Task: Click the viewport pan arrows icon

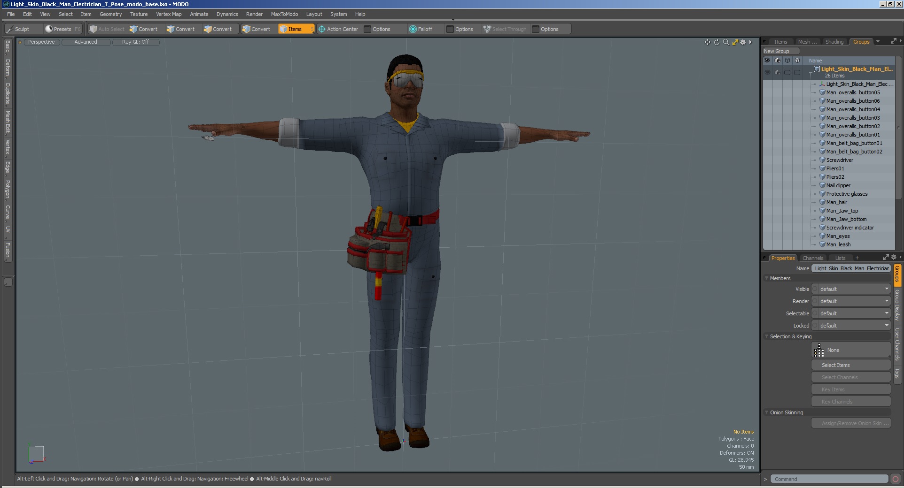Action: pyautogui.click(x=707, y=42)
